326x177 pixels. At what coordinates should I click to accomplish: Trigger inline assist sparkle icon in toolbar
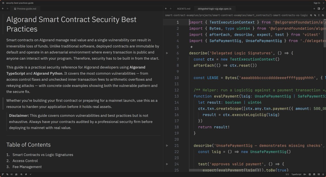pos(315,15)
